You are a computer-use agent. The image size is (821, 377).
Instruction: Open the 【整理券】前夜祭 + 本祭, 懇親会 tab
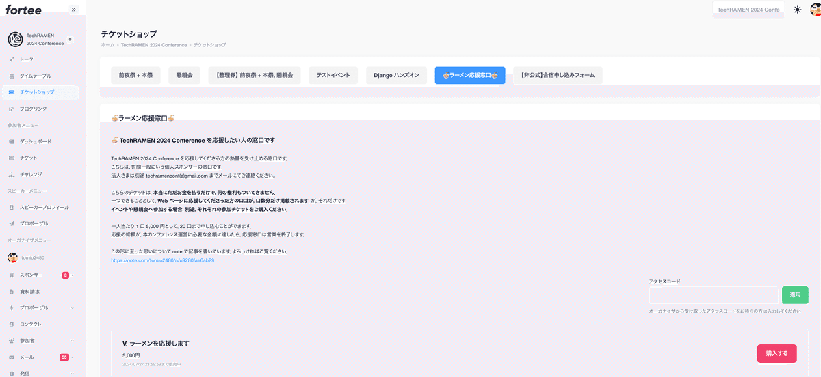click(255, 75)
